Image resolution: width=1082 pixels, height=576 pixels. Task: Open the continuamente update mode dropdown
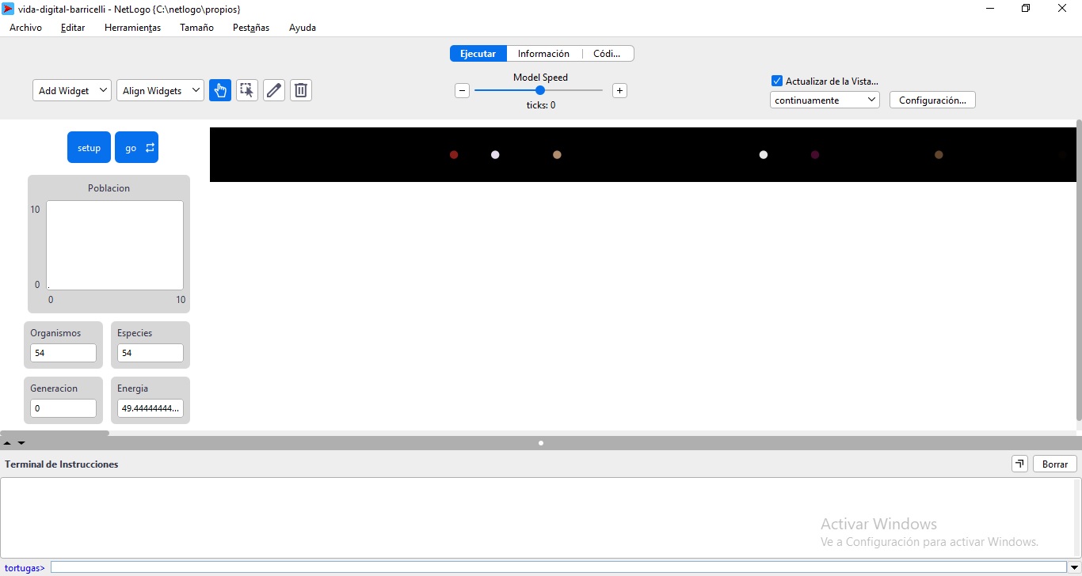click(825, 100)
